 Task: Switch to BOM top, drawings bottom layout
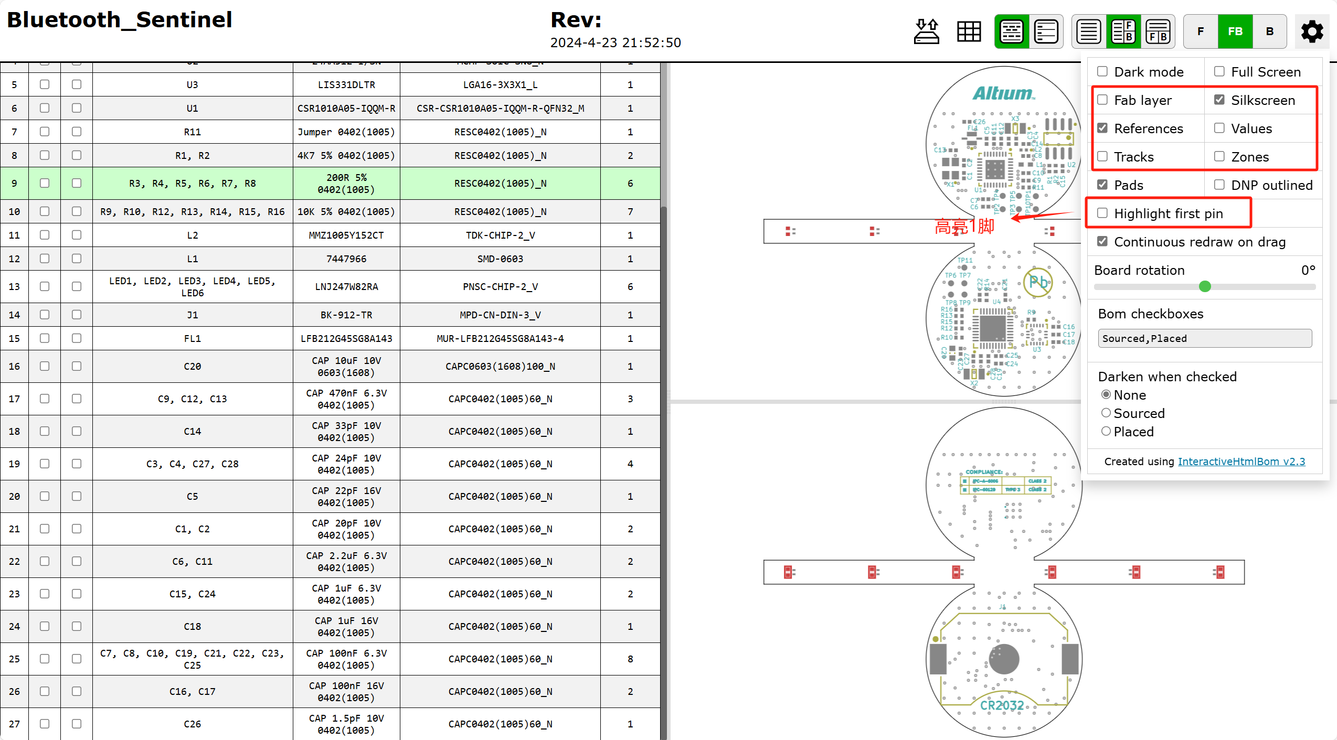pyautogui.click(x=1158, y=31)
